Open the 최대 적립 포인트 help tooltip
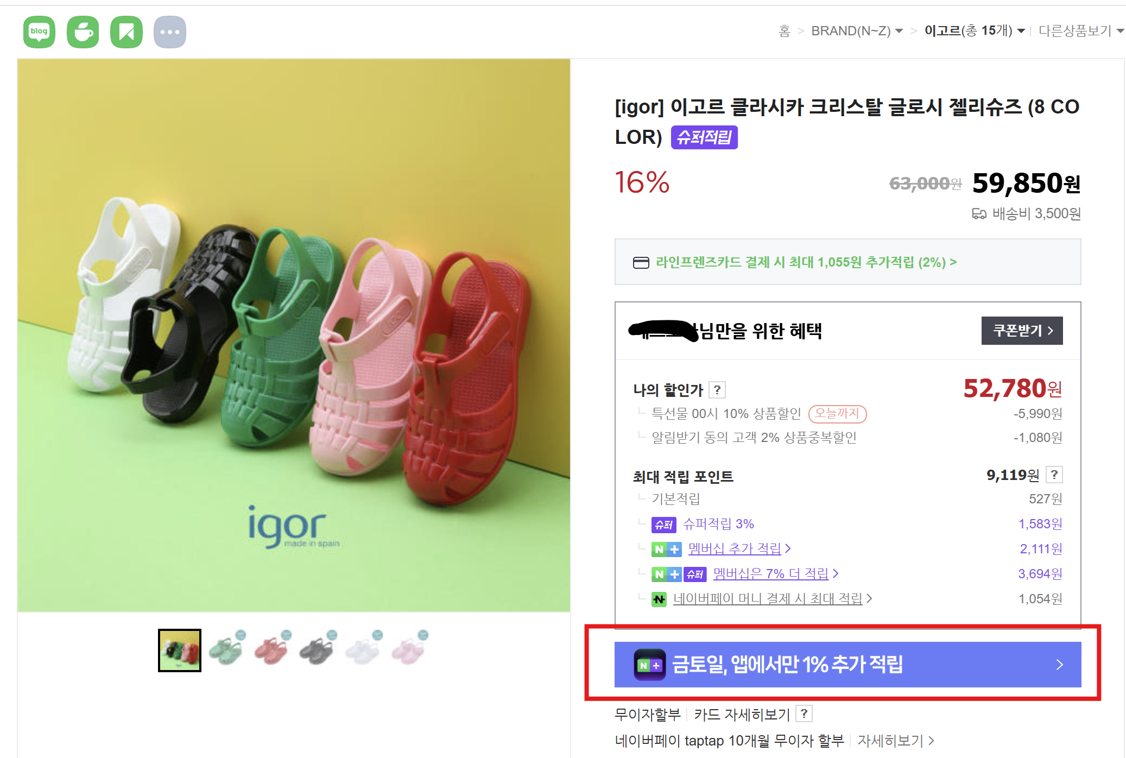 tap(1054, 475)
